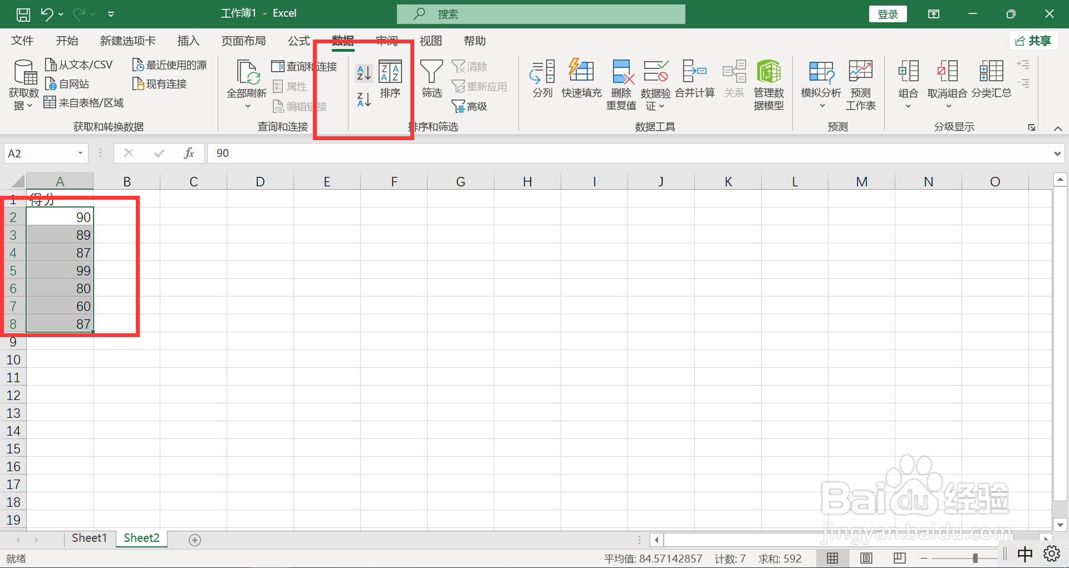
Task: Click From Table/Range (来自表格/区域)
Action: (84, 103)
